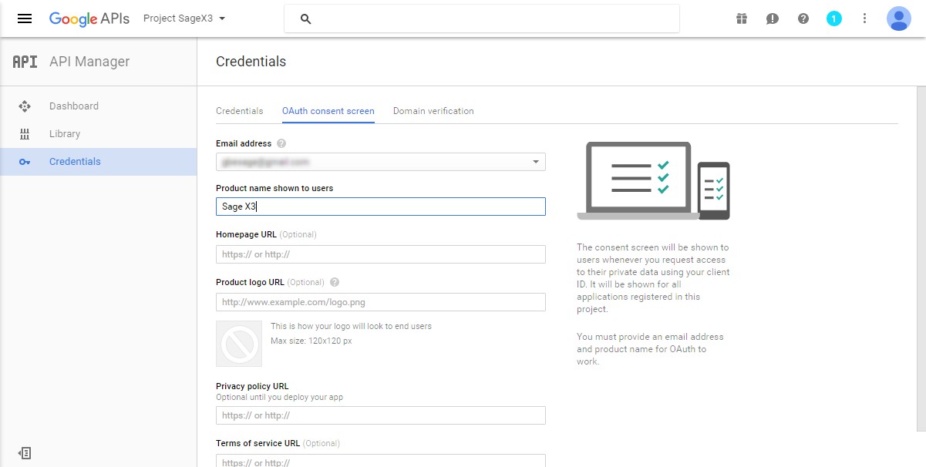Open the three-dot more options menu
Image resolution: width=926 pixels, height=467 pixels.
coord(865,18)
